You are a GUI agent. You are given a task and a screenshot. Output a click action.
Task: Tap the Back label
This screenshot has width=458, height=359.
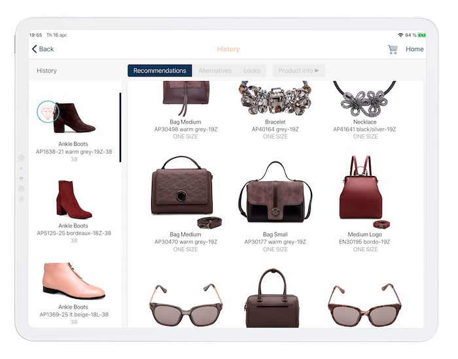[x=46, y=49]
